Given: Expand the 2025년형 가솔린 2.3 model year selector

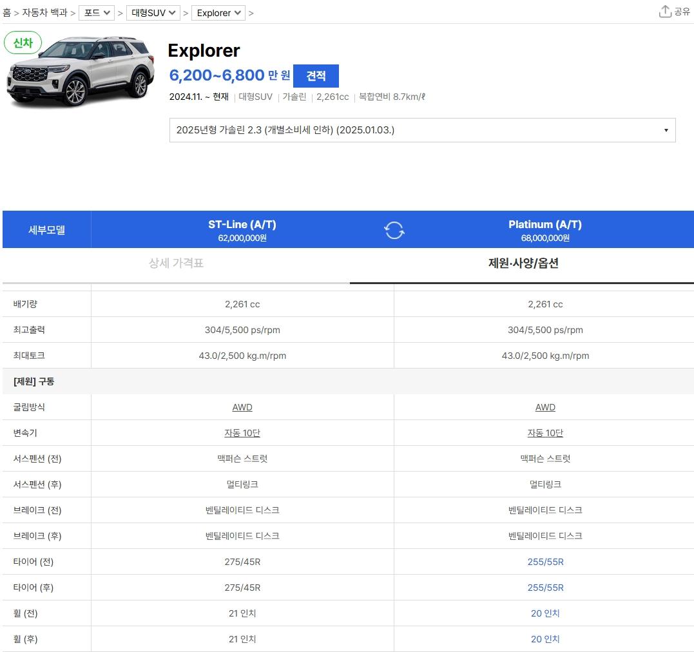Looking at the screenshot, I should [x=422, y=130].
